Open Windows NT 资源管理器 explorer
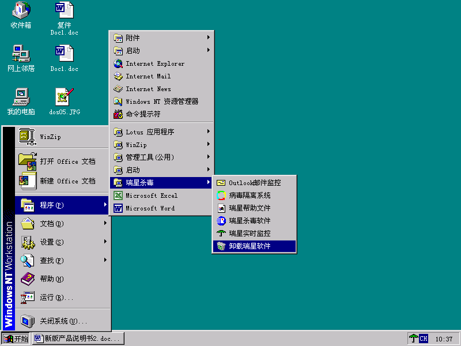The image size is (461, 346). (x=161, y=101)
